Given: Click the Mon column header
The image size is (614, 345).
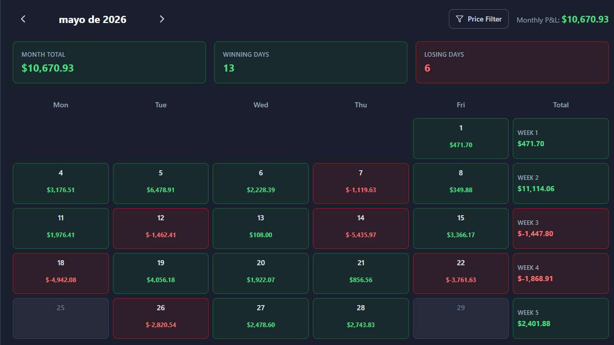Looking at the screenshot, I should tap(61, 105).
